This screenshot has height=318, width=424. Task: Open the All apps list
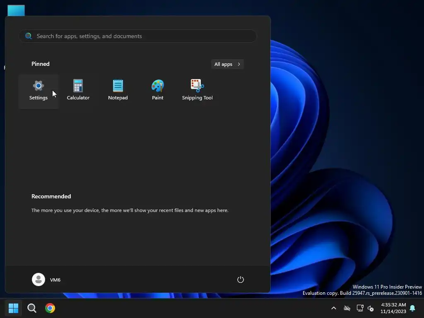point(227,64)
